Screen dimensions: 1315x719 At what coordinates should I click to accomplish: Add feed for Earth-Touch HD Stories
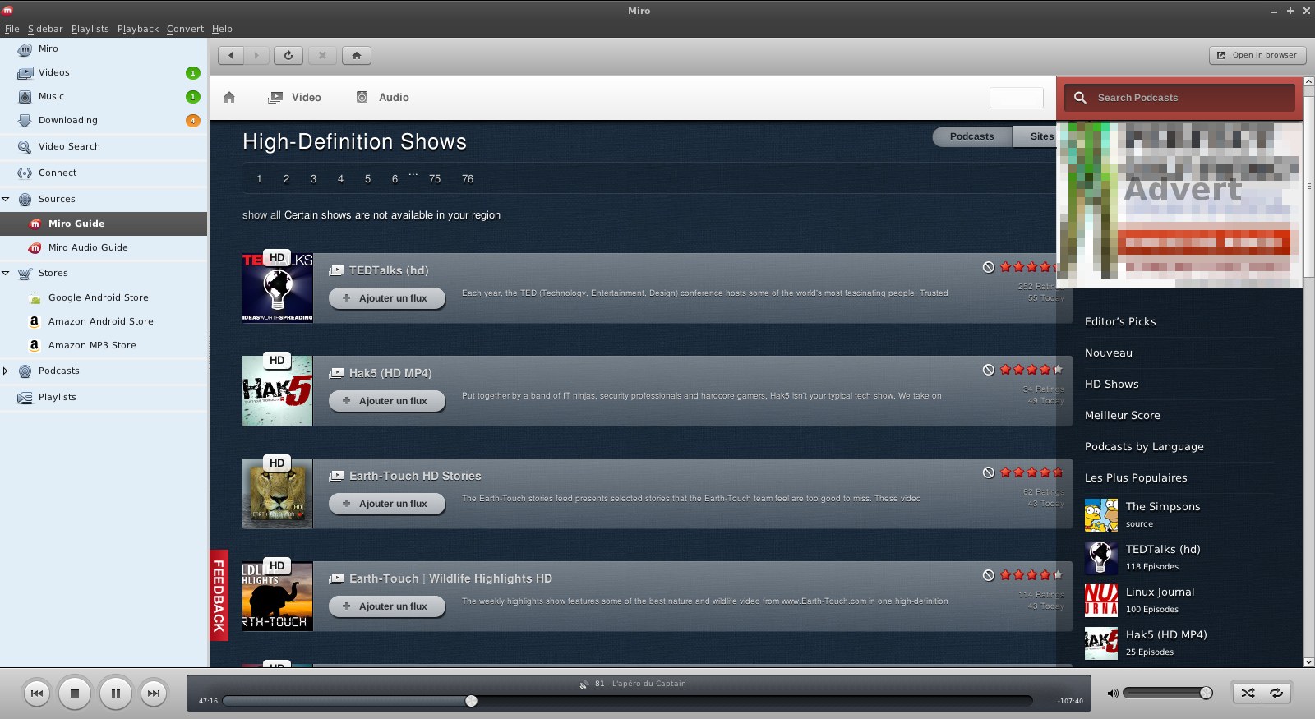tap(387, 504)
